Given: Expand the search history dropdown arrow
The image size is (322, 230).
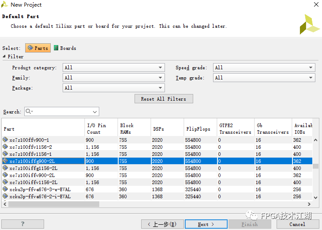Looking at the screenshot, I should 95,112.
